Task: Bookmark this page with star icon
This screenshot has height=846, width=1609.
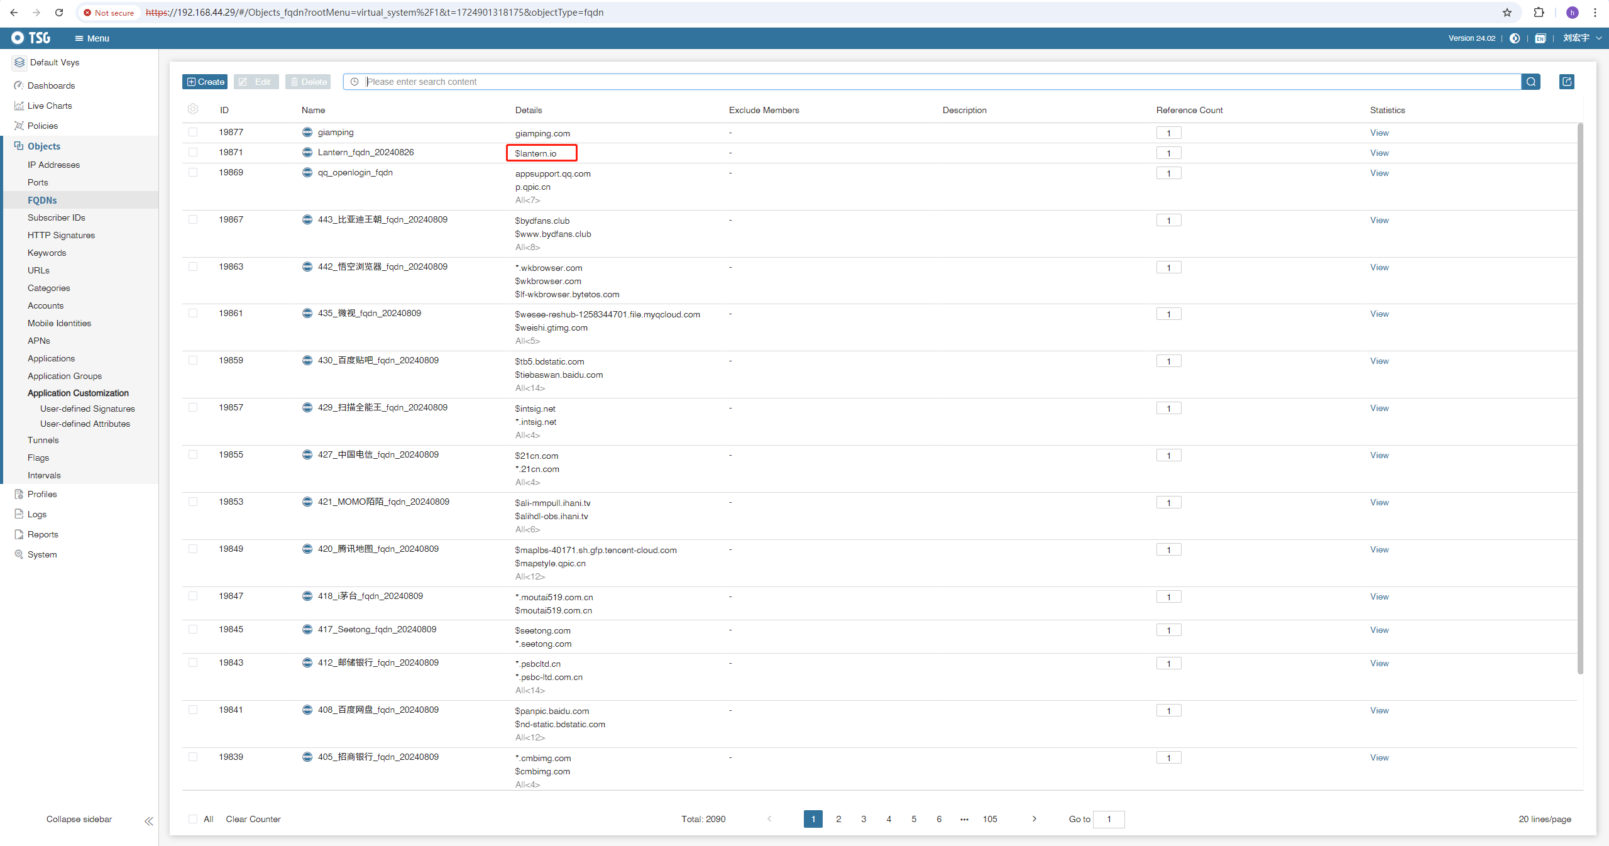Action: [1507, 13]
